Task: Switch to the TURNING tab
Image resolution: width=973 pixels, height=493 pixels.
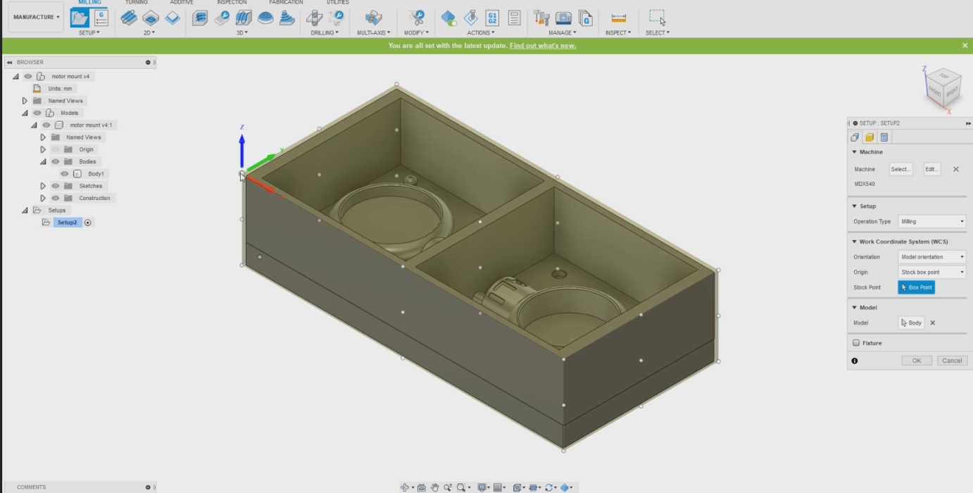Action: click(x=137, y=3)
